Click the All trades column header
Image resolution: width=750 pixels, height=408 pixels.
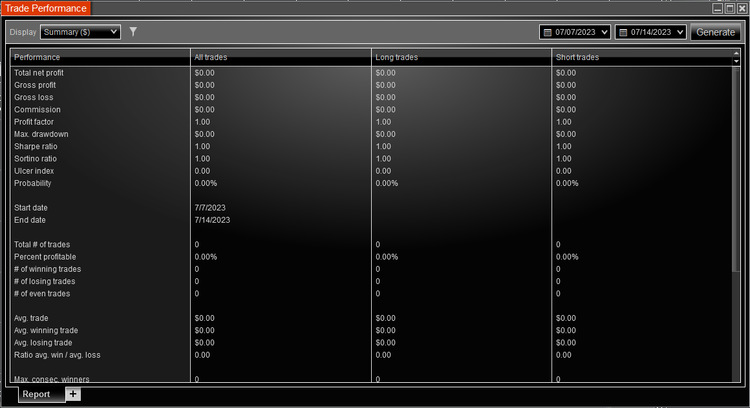(x=281, y=57)
